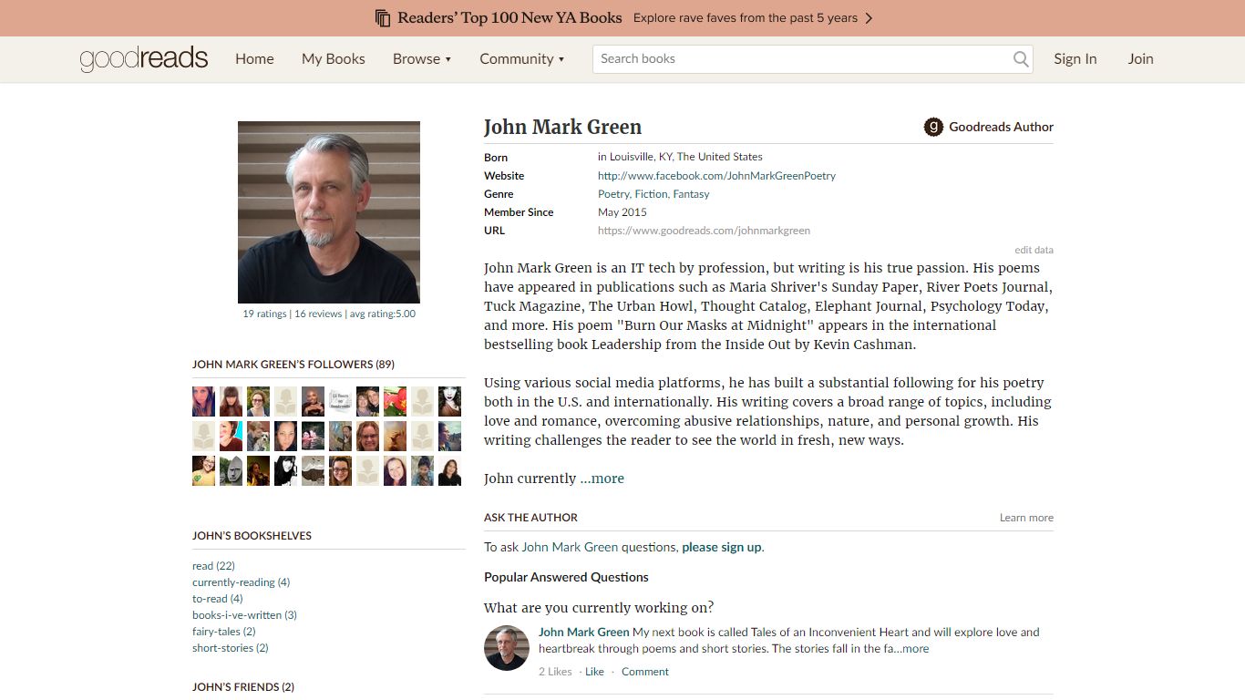The height and width of the screenshot is (700, 1245).
Task: Click Comment under the answer
Action: [645, 672]
